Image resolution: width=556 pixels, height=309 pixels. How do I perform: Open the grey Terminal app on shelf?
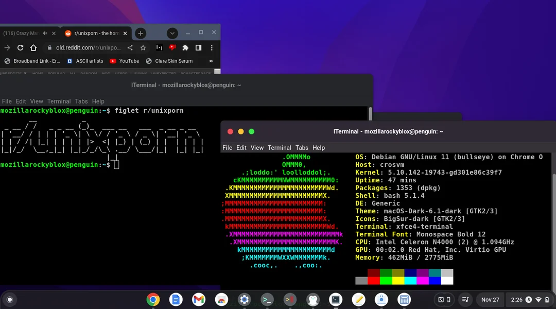tap(267, 300)
